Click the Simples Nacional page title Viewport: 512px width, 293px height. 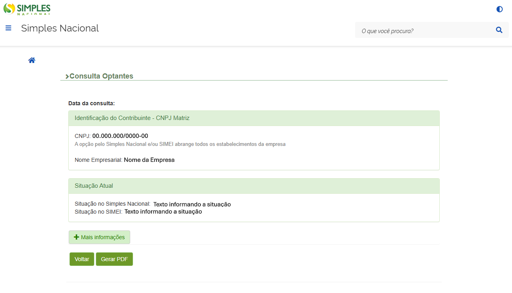coord(60,28)
